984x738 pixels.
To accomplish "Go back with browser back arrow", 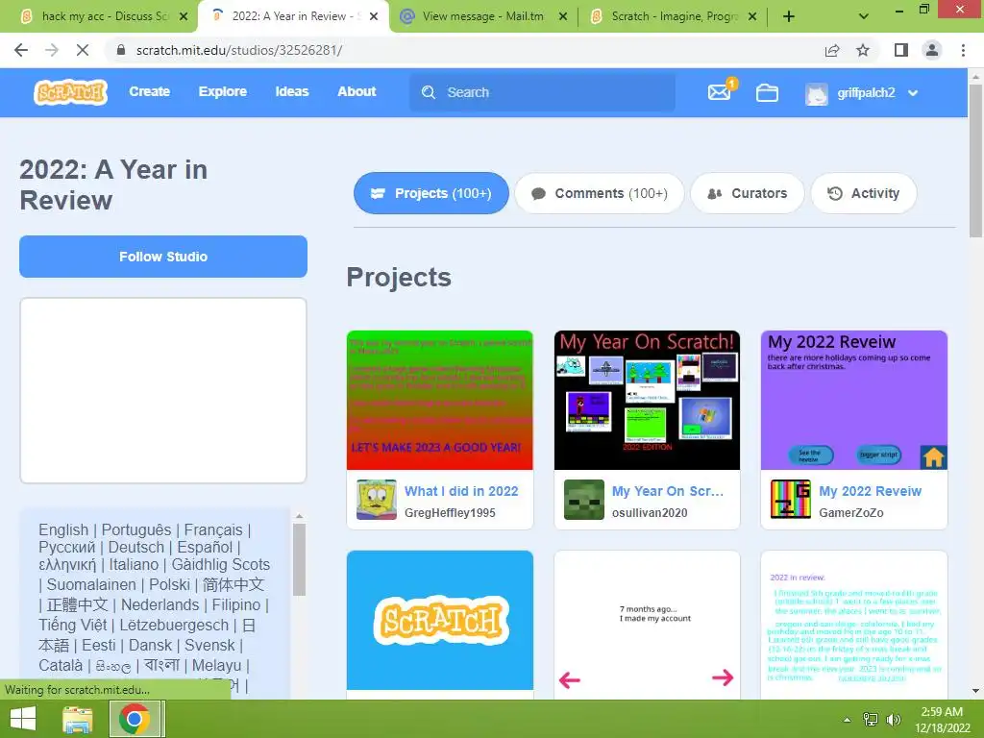I will pos(21,50).
